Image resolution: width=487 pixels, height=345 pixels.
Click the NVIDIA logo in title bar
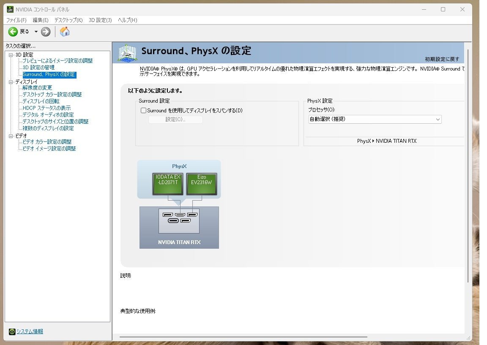(10, 9)
